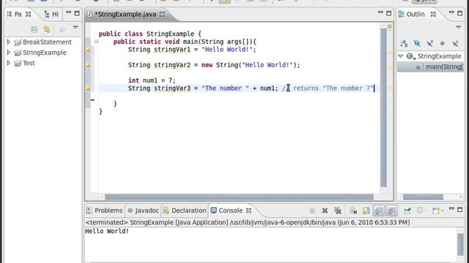
Task: Click editor horizontal scrollbar thumb
Action: tap(239, 197)
